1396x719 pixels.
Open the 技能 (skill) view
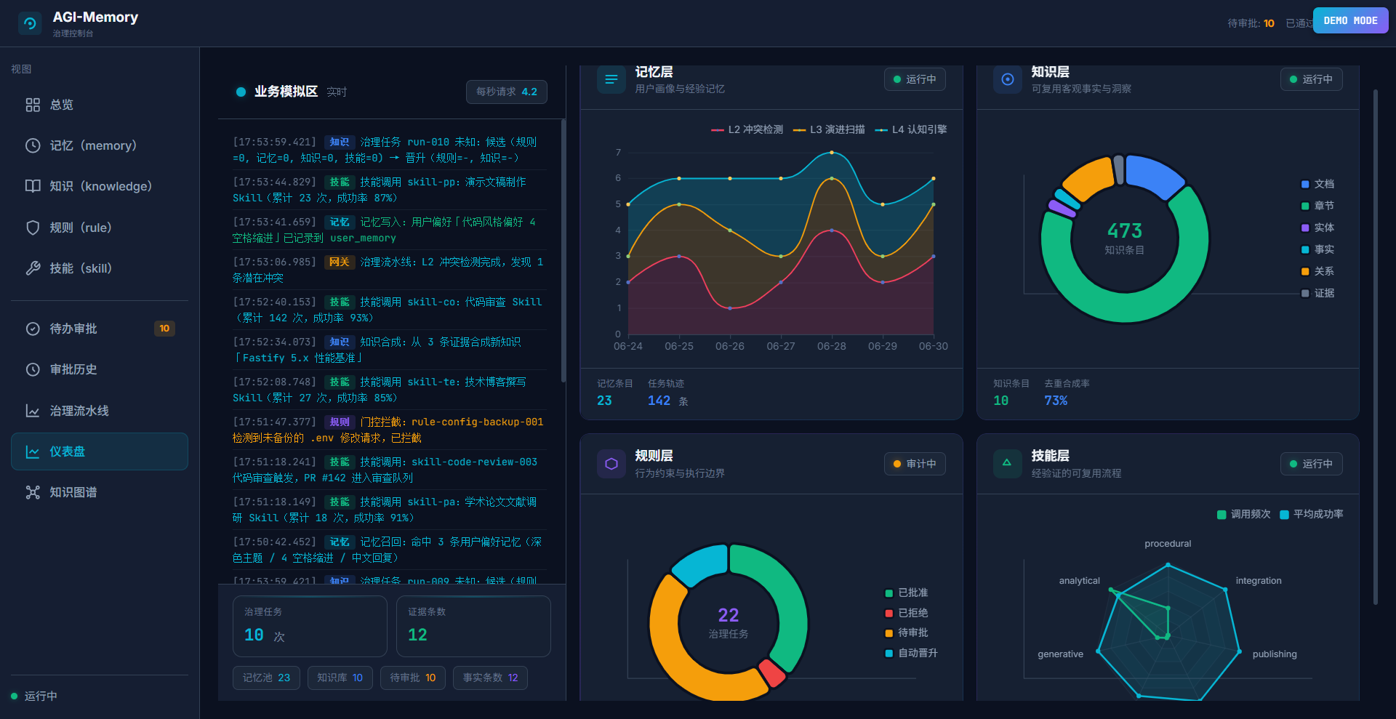(x=100, y=268)
